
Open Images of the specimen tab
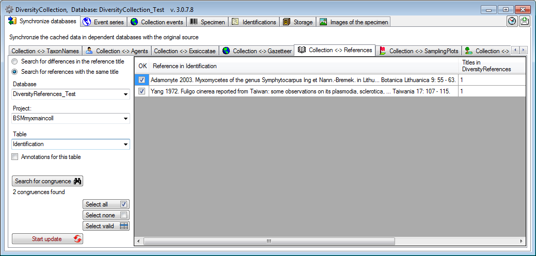click(353, 22)
